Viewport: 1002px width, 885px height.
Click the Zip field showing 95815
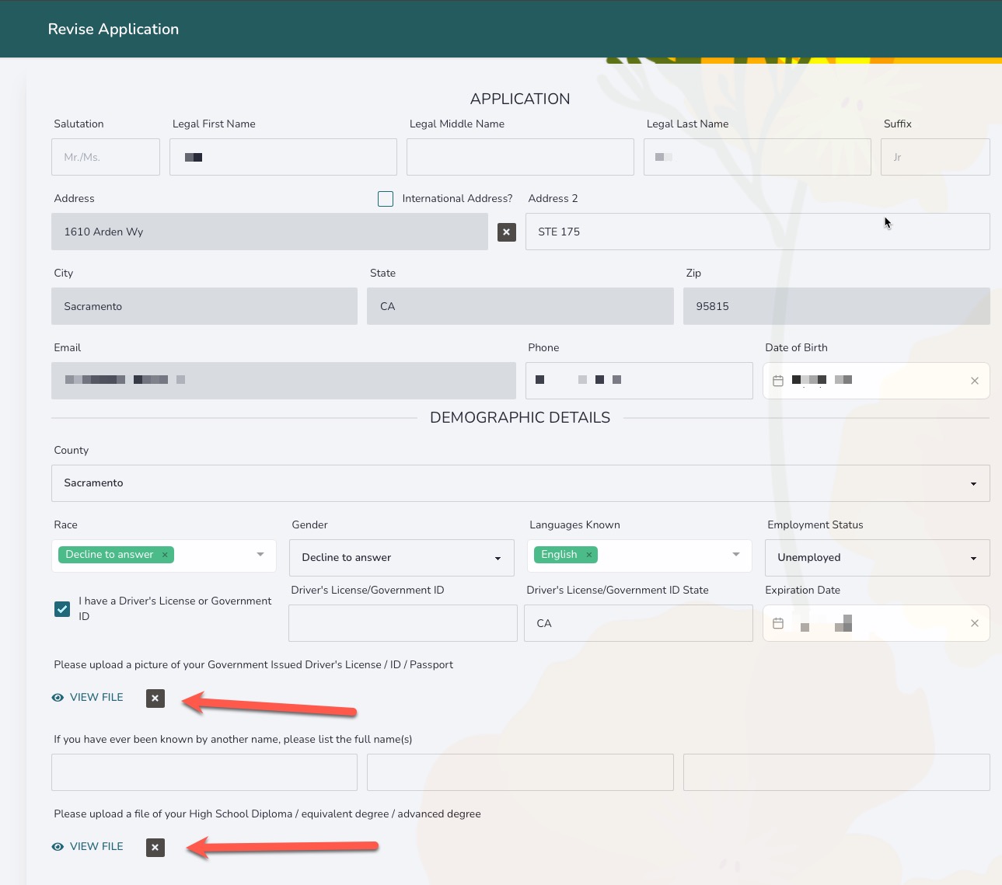pyautogui.click(x=836, y=306)
